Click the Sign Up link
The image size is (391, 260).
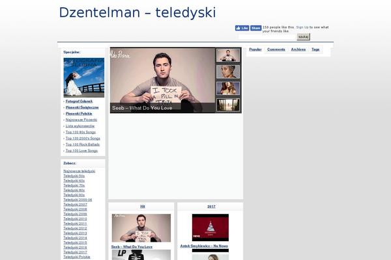302,27
